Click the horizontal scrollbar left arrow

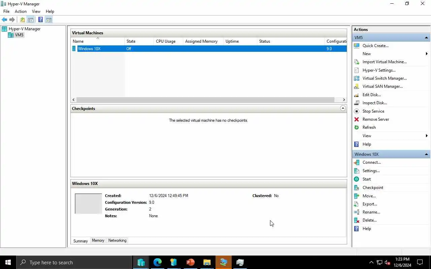coord(74,100)
